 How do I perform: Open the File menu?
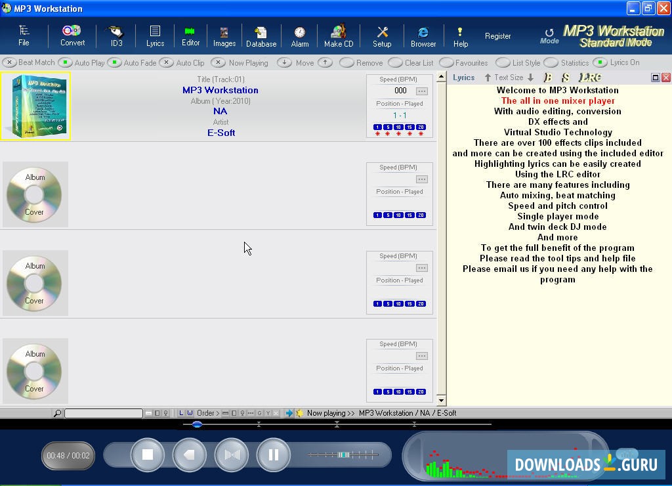pos(24,35)
